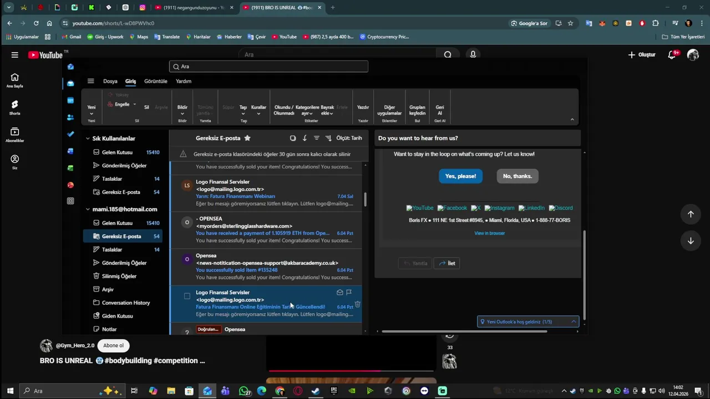Select the Giriş ribbon tab
The height and width of the screenshot is (399, 710).
click(x=130, y=81)
